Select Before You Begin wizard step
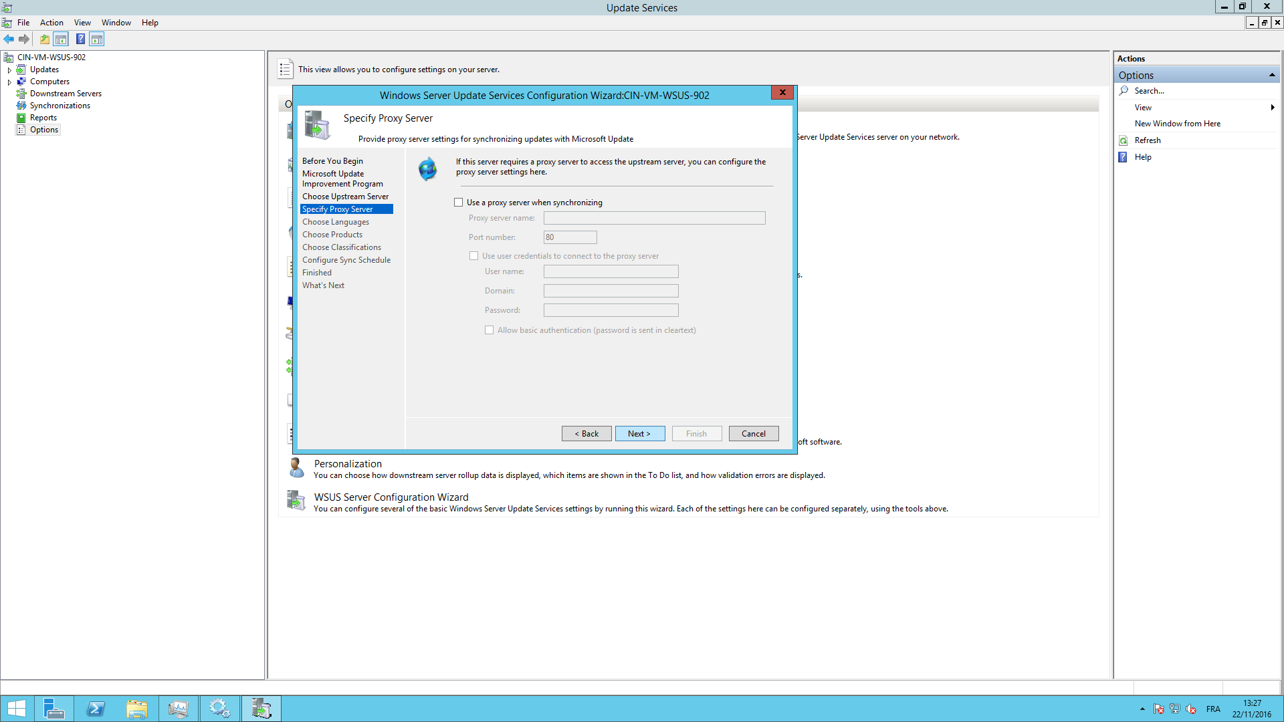The width and height of the screenshot is (1284, 722). point(332,161)
